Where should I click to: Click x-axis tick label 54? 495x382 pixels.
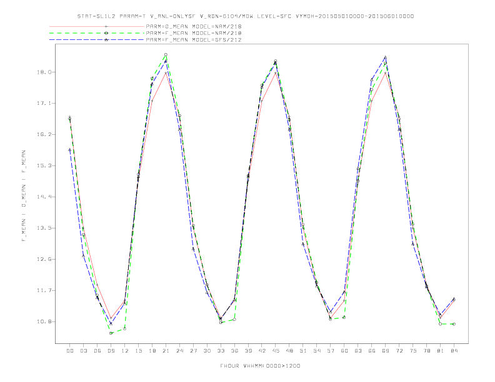[x=317, y=351]
